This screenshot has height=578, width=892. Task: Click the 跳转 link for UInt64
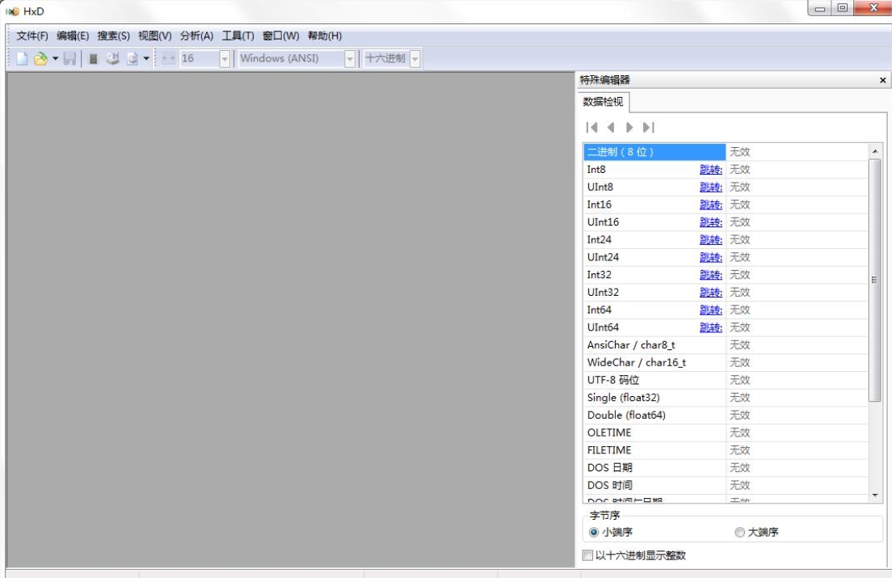pos(710,327)
